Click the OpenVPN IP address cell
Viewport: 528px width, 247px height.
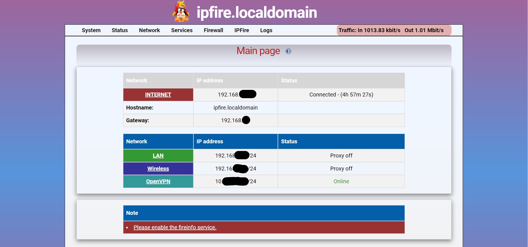click(236, 181)
